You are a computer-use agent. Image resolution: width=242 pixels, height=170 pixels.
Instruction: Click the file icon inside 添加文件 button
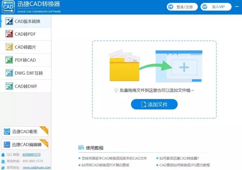click(x=144, y=104)
